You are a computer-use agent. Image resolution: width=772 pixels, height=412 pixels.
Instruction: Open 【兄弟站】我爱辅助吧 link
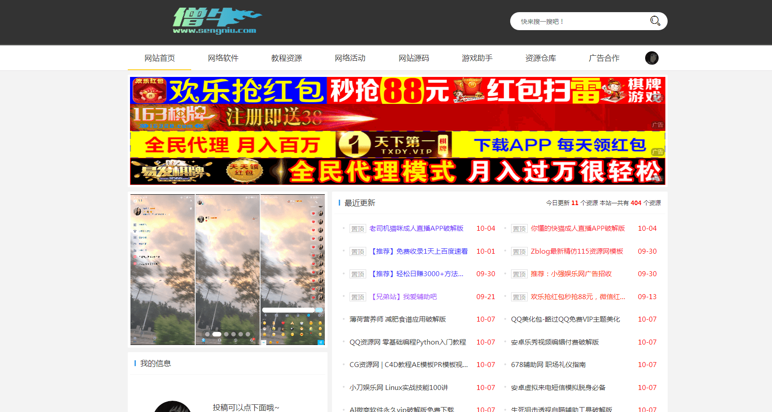click(403, 297)
